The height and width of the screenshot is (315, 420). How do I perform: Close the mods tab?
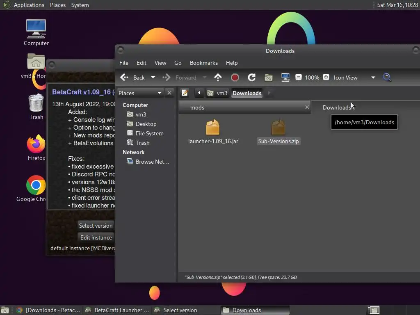pos(307,107)
